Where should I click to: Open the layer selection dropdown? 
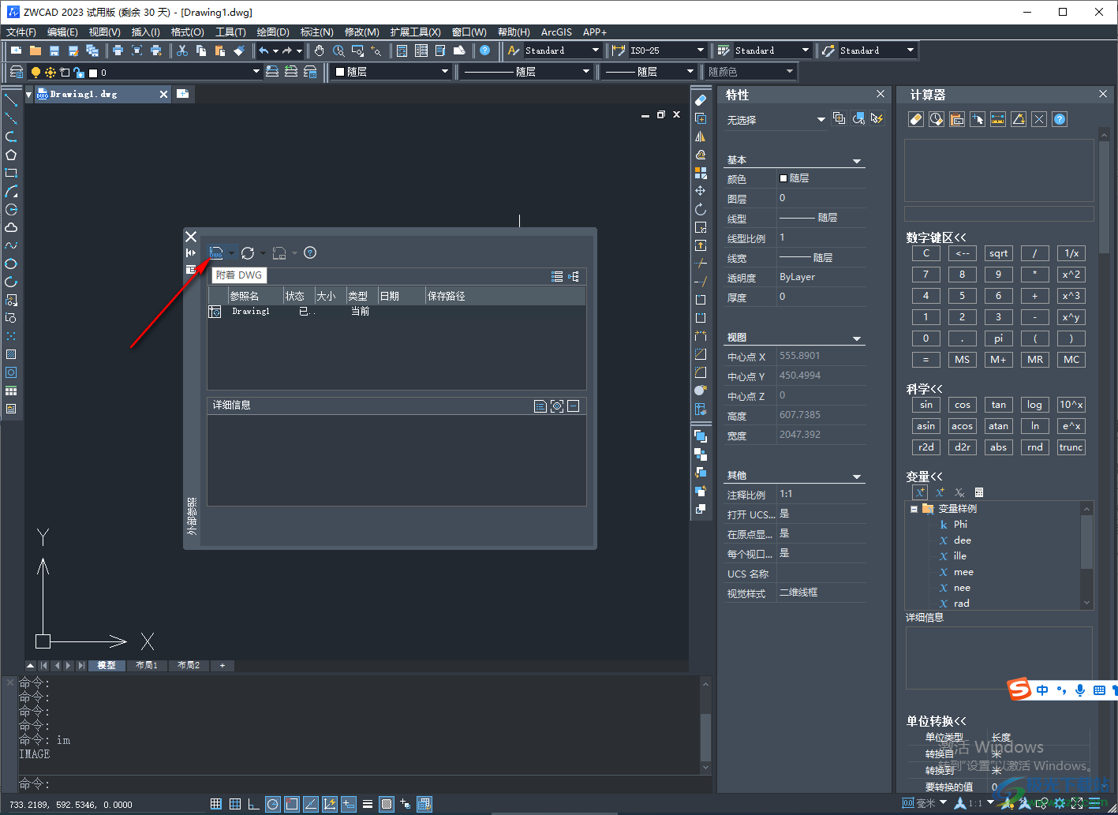pos(256,72)
